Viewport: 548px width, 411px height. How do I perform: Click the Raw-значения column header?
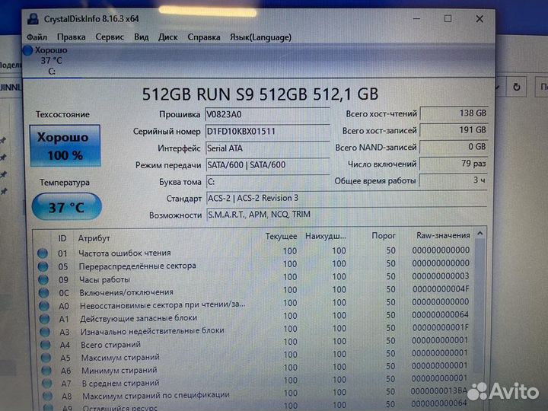pos(443,235)
